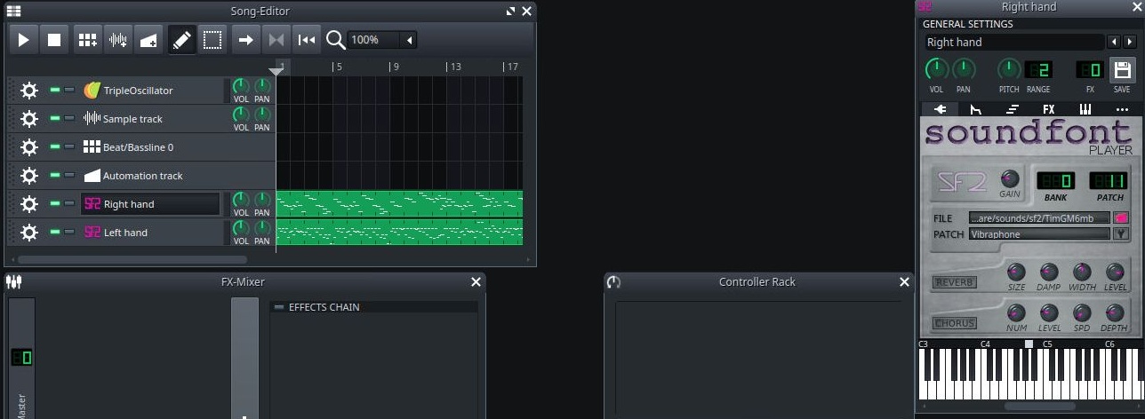Click bar 9 on the timeline ruler
This screenshot has height=419, width=1145.
coord(394,67)
